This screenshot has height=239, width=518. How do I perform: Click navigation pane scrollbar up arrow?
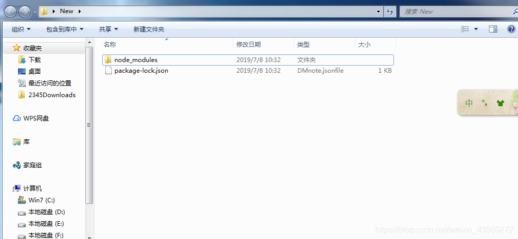point(89,42)
